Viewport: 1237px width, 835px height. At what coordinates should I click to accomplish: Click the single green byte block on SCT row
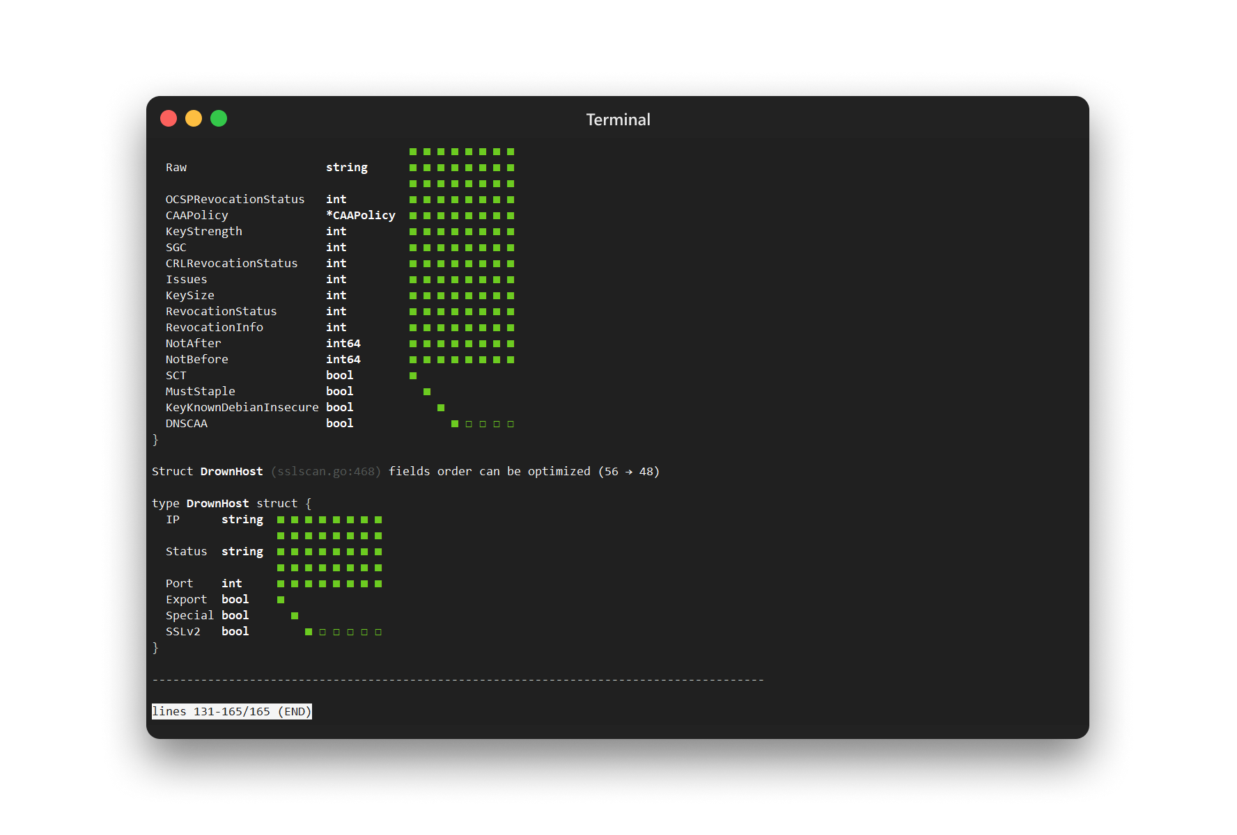click(413, 376)
